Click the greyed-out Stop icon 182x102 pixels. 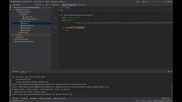pos(162,2)
